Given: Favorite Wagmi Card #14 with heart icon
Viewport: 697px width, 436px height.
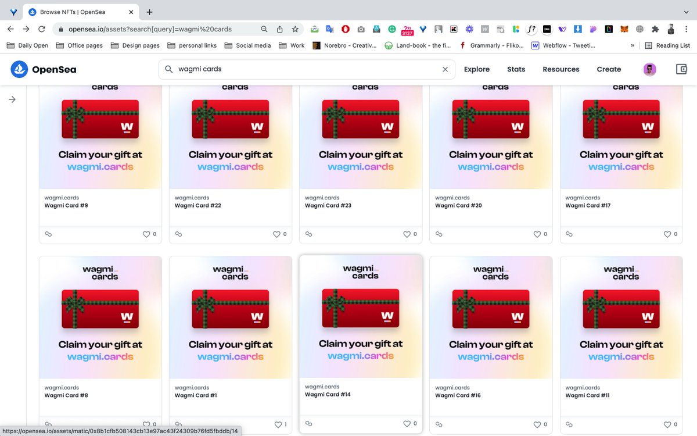Looking at the screenshot, I should [x=407, y=423].
